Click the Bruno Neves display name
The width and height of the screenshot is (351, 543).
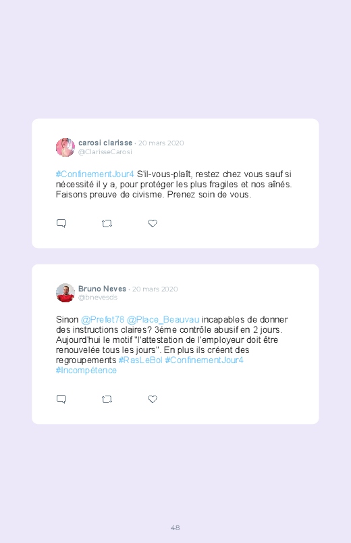[x=102, y=289]
